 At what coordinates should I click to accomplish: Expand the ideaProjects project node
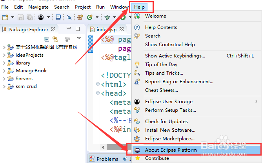click(x=4, y=55)
